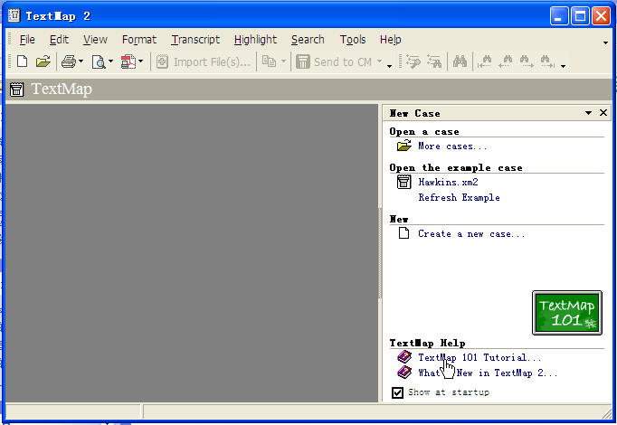The height and width of the screenshot is (425, 617).
Task: Expand the Print button dropdown arrow
Action: pyautogui.click(x=81, y=61)
